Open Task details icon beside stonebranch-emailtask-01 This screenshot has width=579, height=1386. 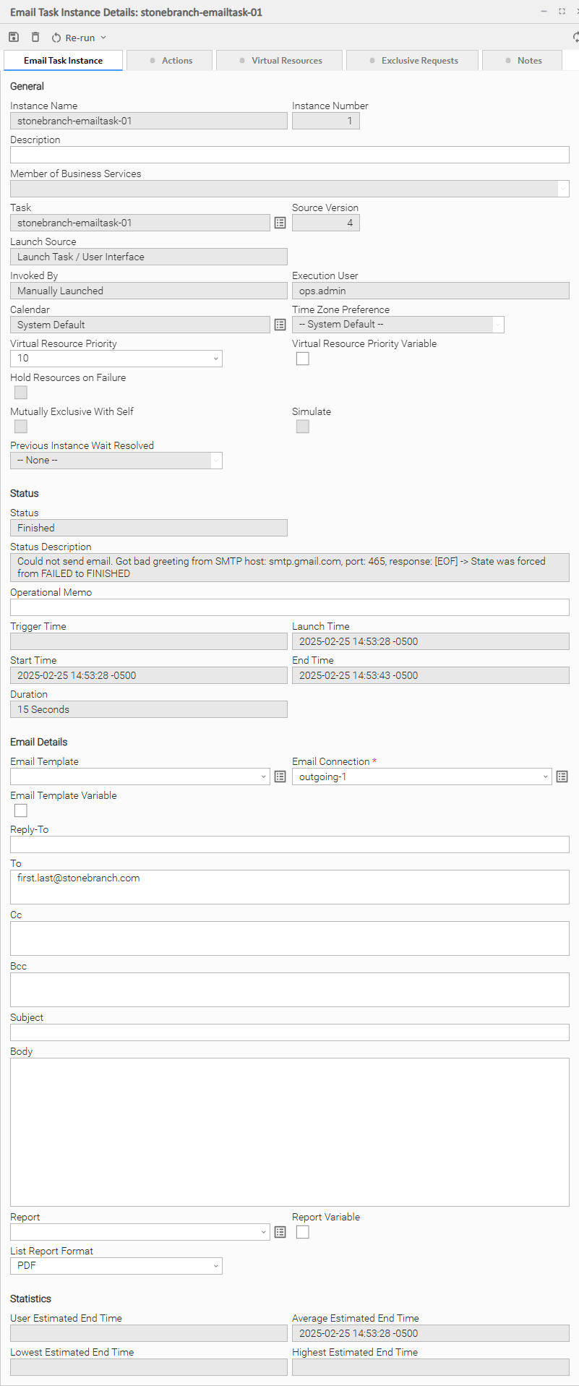click(x=280, y=223)
